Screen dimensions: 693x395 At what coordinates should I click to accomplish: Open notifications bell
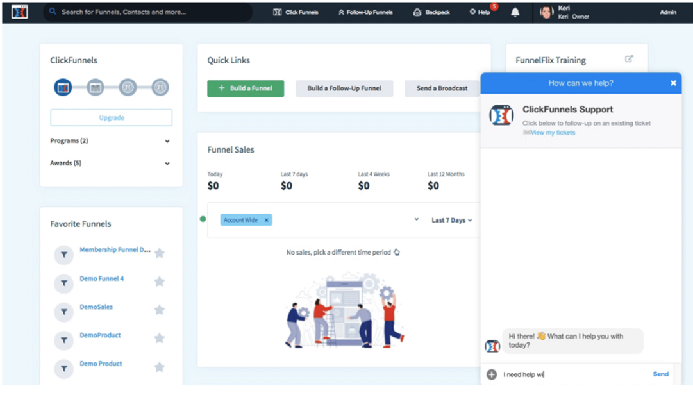(515, 12)
